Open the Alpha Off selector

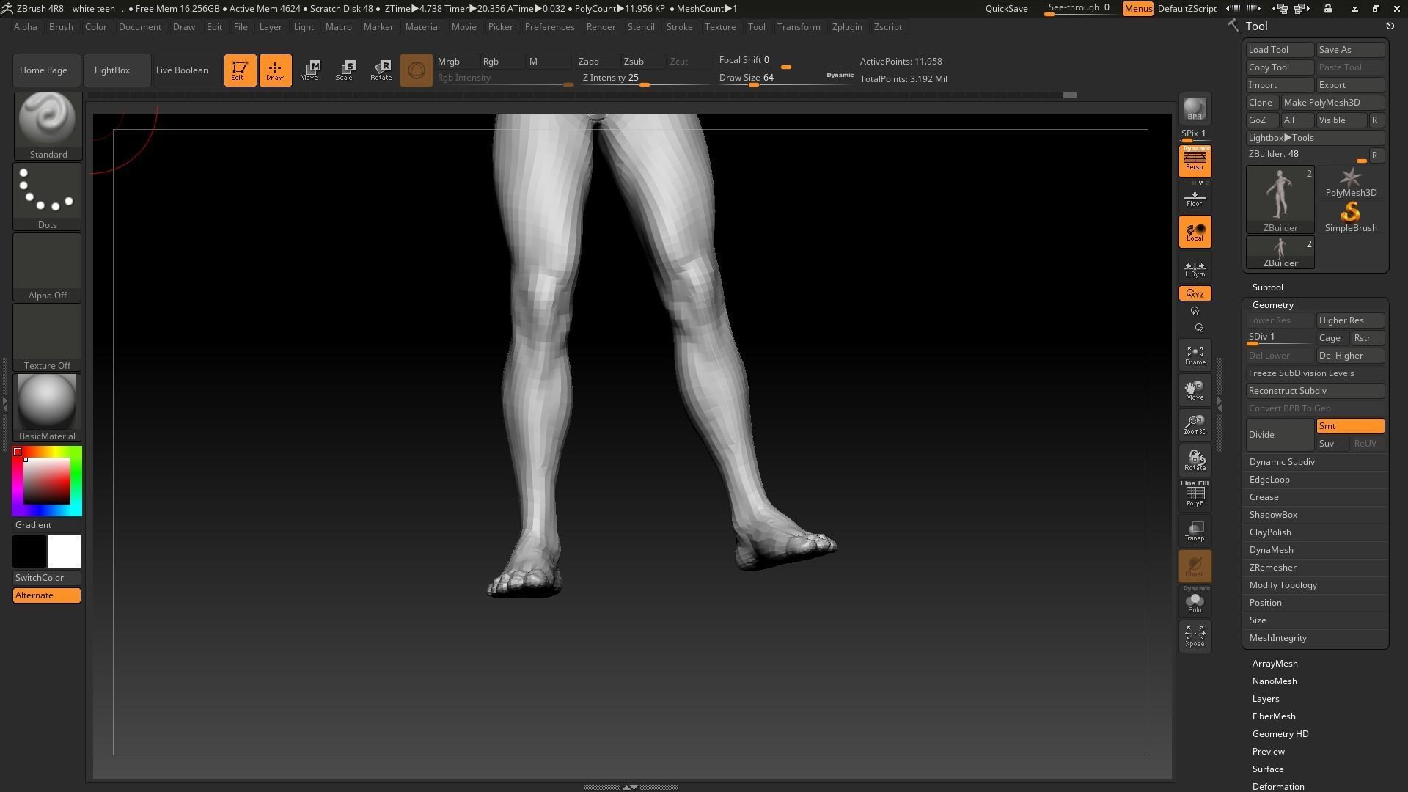tap(48, 267)
